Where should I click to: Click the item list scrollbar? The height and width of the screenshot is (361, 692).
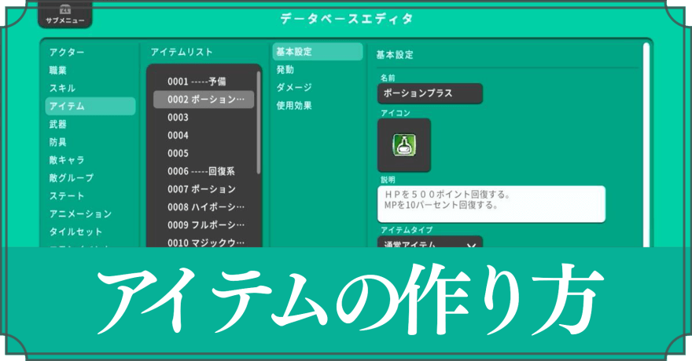click(259, 122)
